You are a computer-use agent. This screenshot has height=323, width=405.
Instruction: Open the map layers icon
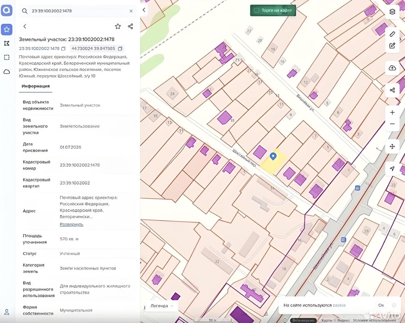click(392, 12)
